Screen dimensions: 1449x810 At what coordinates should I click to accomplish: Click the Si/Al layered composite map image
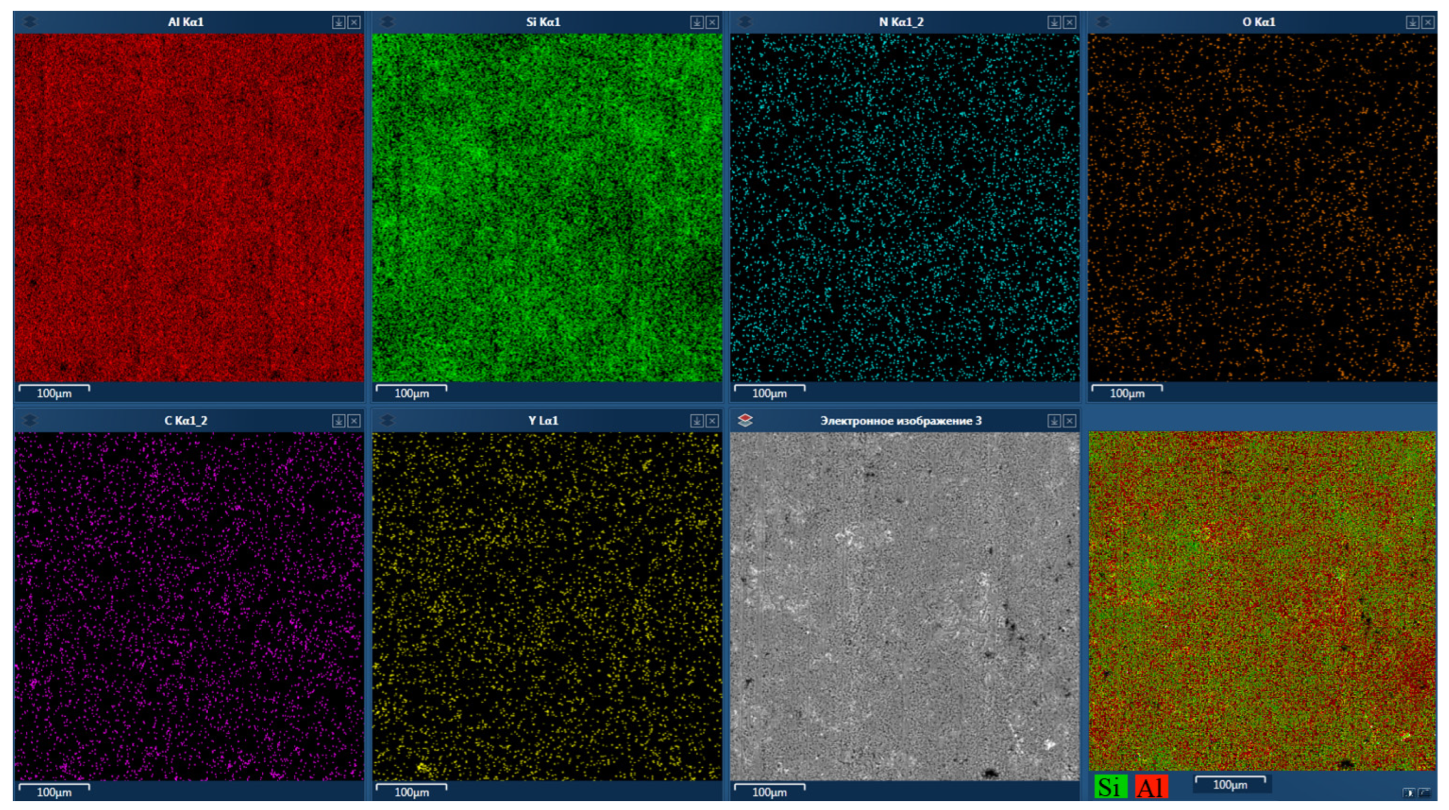tap(1262, 600)
